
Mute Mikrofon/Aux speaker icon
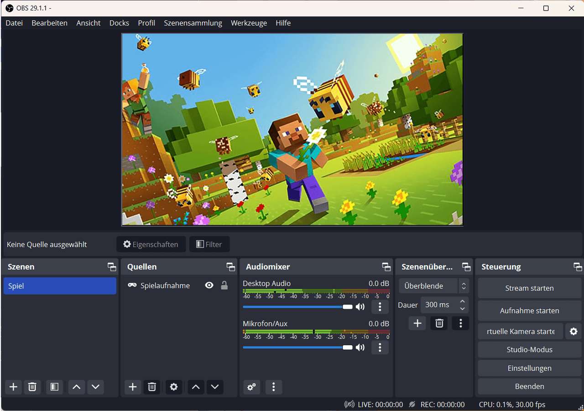(x=360, y=348)
